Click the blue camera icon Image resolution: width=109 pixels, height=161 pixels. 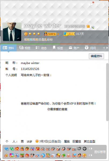(17, 155)
